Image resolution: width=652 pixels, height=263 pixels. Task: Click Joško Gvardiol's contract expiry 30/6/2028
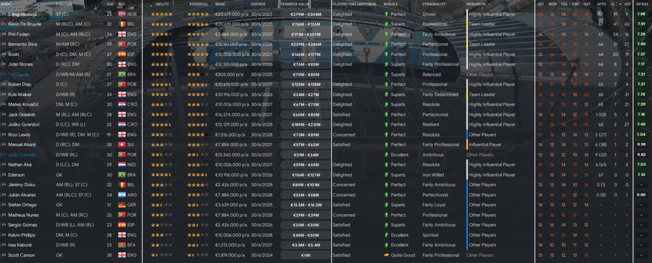(x=262, y=125)
